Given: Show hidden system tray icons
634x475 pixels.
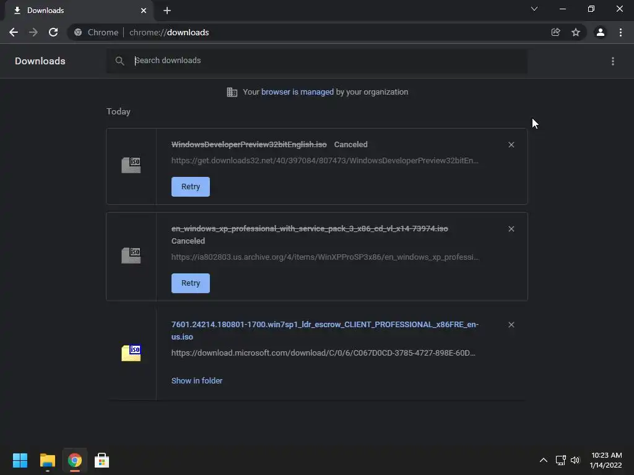Looking at the screenshot, I should click(x=544, y=460).
